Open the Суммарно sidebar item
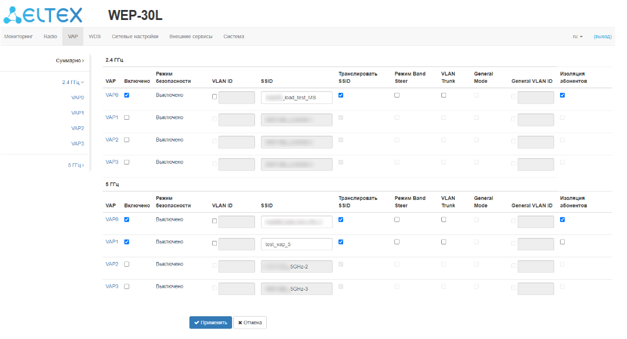 coord(69,61)
